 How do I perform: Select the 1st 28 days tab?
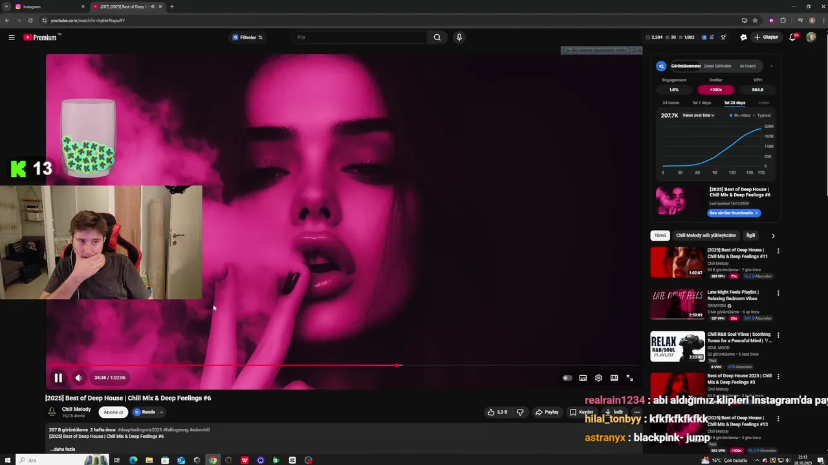[734, 103]
